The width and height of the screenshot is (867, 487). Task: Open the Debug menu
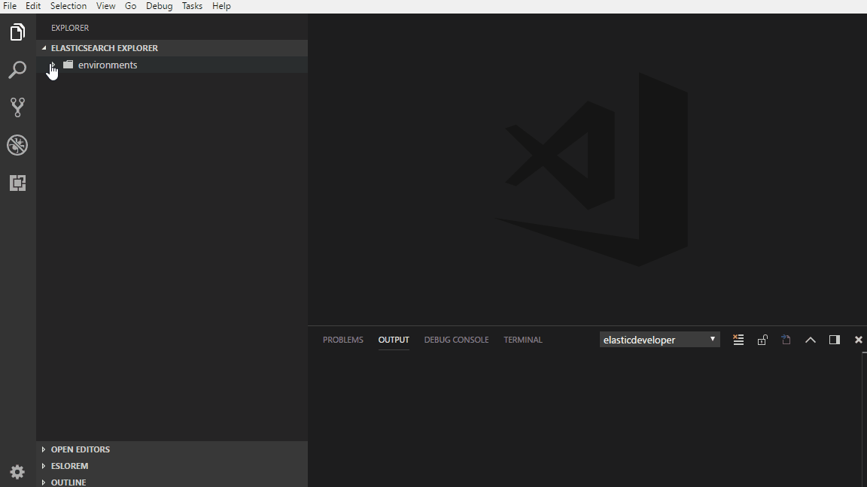tap(160, 6)
